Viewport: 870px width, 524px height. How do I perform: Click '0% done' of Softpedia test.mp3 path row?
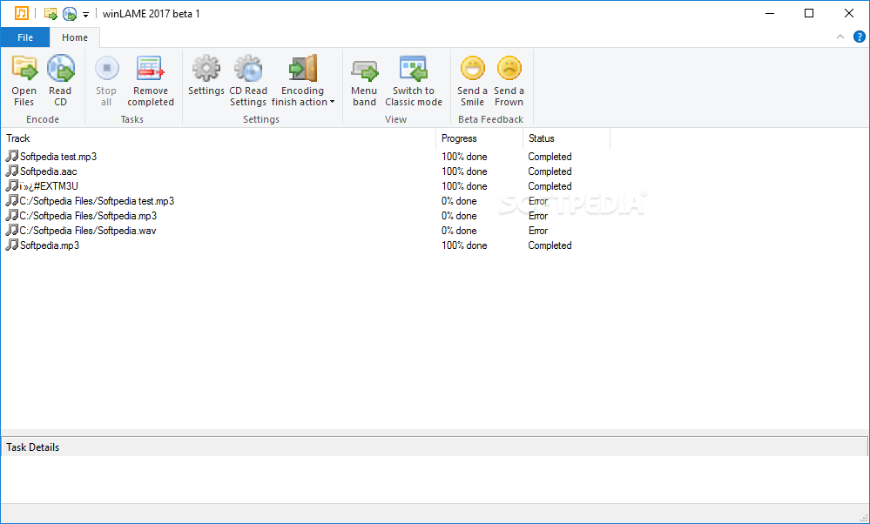point(459,201)
